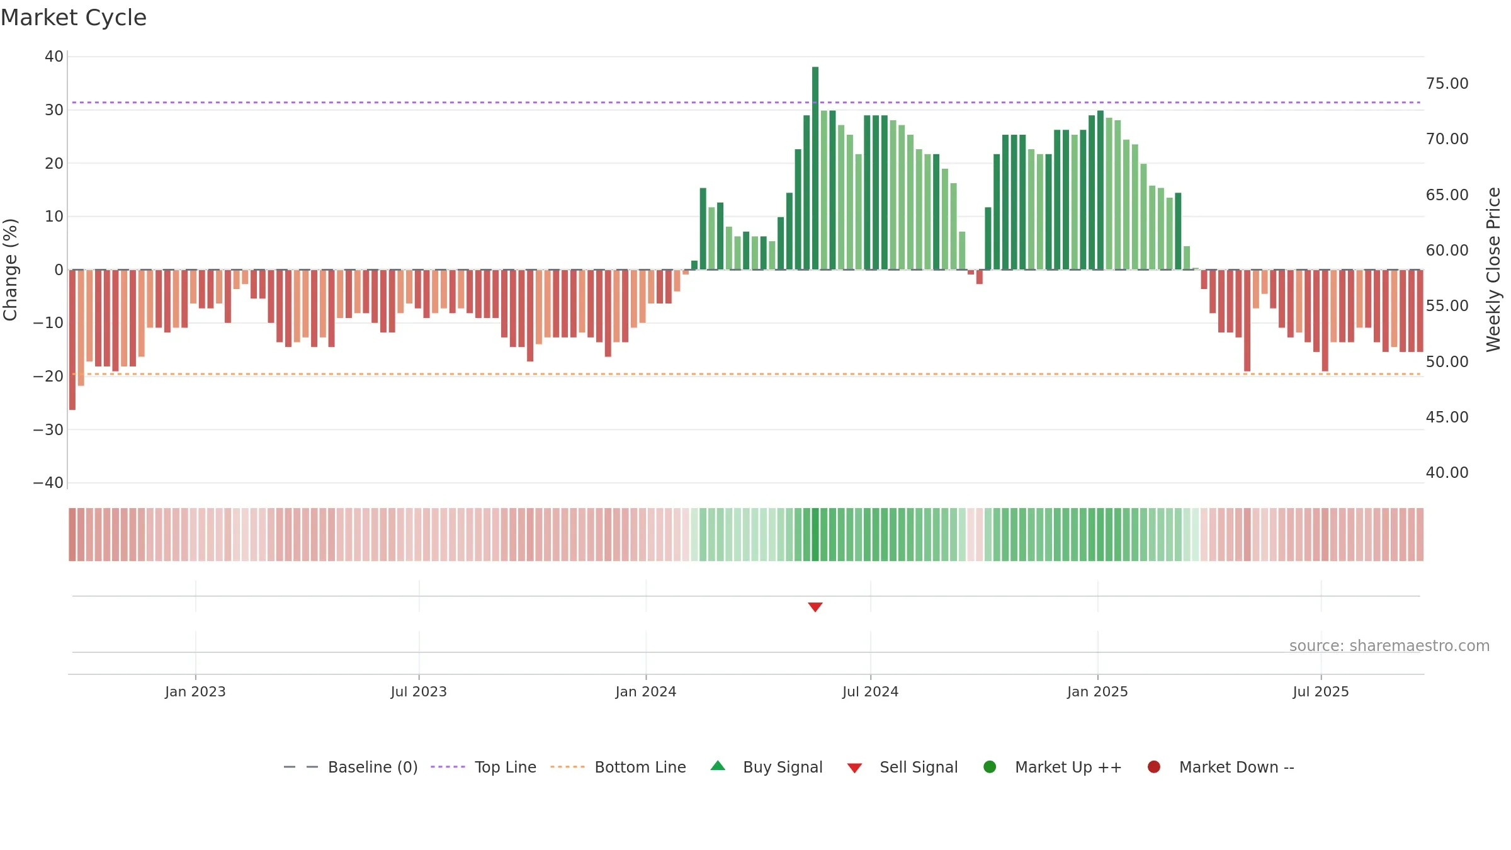Click the Jan 2024 axis label
Screen dimensions: 1511x850
point(646,691)
